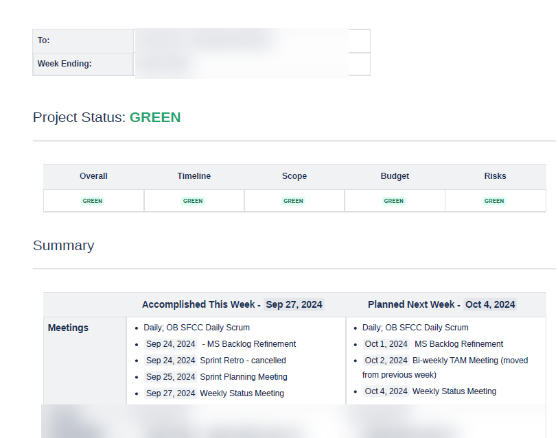
Task: Click the GREEN status badge under Risks
Action: [494, 201]
